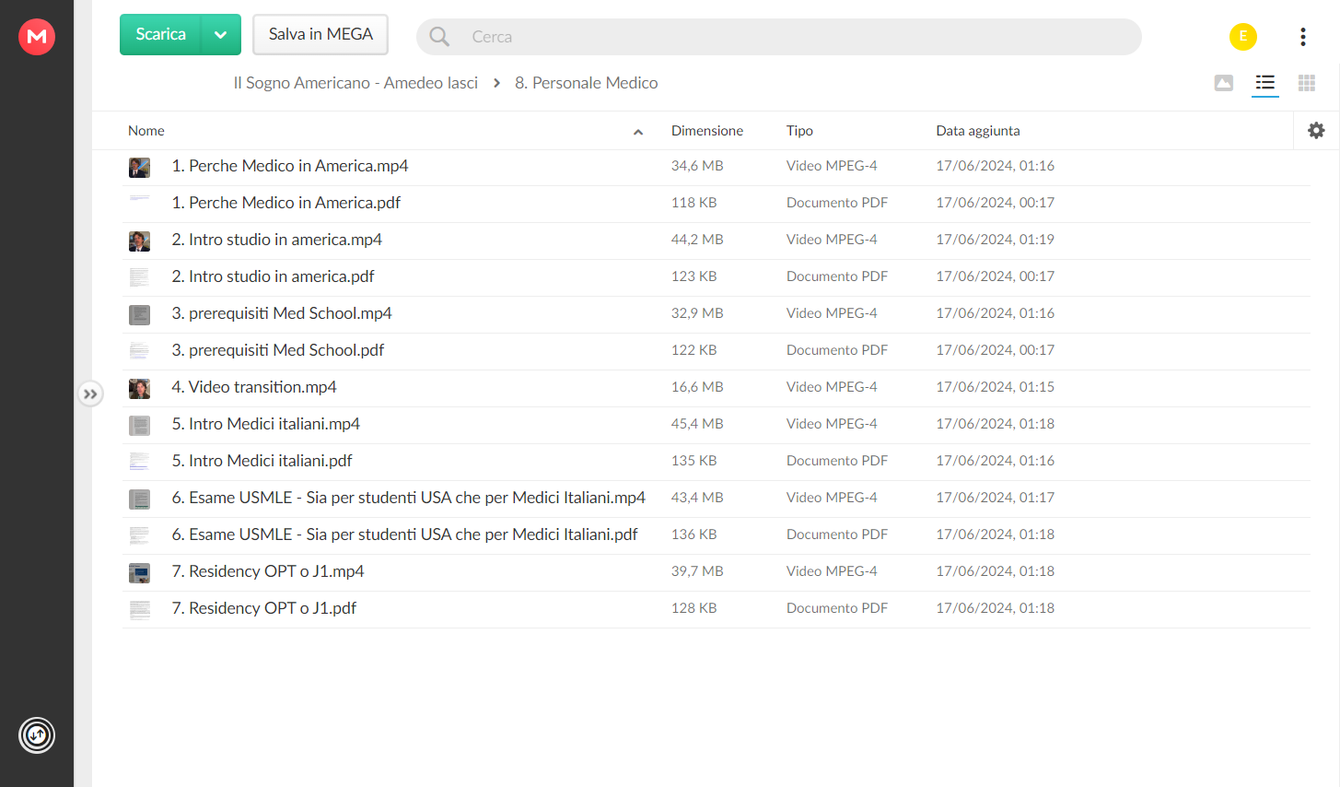This screenshot has width=1340, height=787.
Task: Expand the collapsed sidebar panel arrow
Action: click(x=90, y=394)
